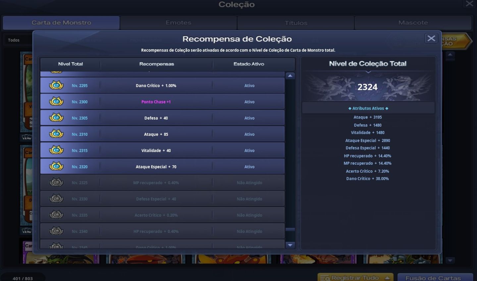Select the Defesa + 40 reward row

(162, 118)
